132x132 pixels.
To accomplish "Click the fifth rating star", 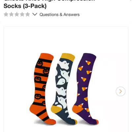I will coord(27,15).
